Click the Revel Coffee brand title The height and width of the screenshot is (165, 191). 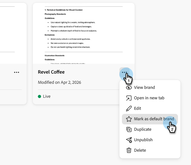51,72
